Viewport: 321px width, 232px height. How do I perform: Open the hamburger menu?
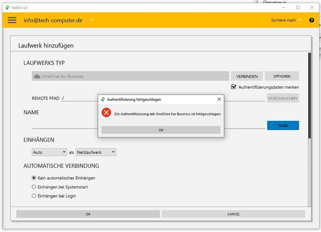click(x=12, y=20)
